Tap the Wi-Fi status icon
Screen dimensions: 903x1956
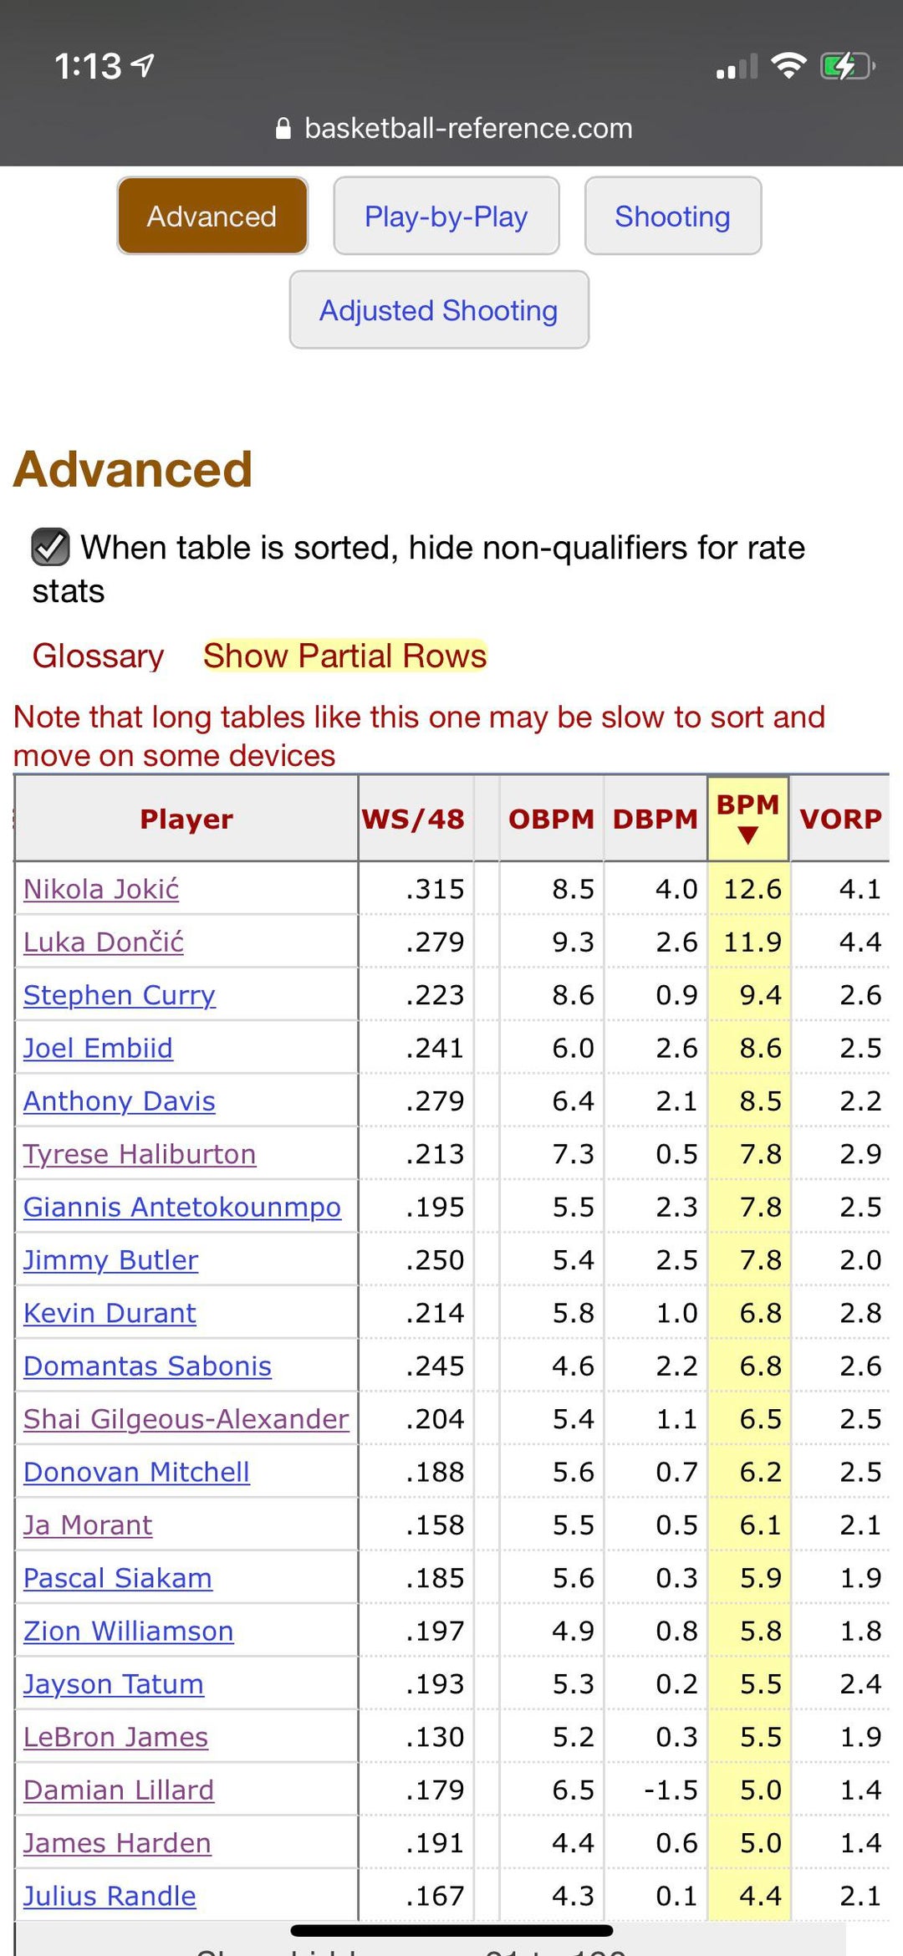tap(788, 65)
